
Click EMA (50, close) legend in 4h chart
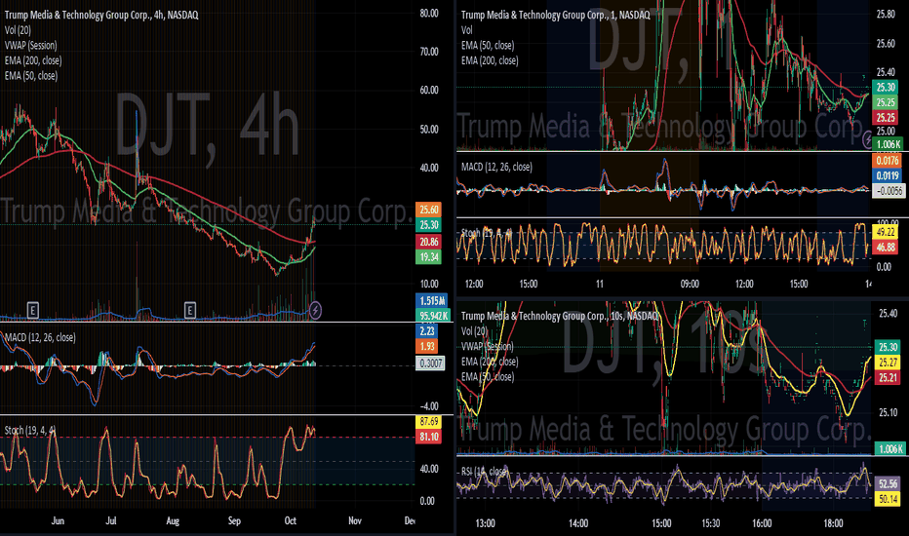tap(31, 75)
